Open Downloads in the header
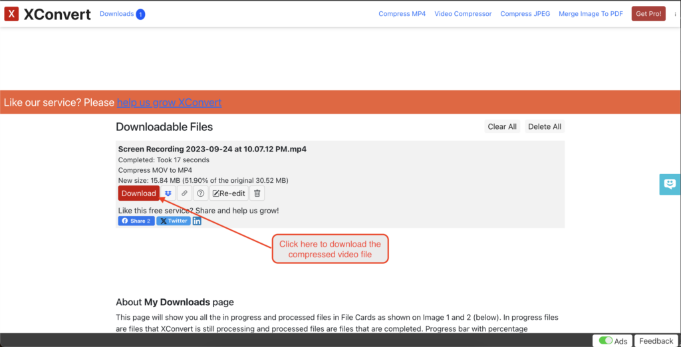Image resolution: width=681 pixels, height=347 pixels. [116, 14]
